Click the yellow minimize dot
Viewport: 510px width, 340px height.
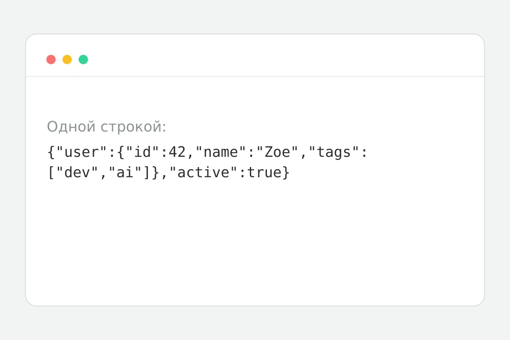click(67, 59)
